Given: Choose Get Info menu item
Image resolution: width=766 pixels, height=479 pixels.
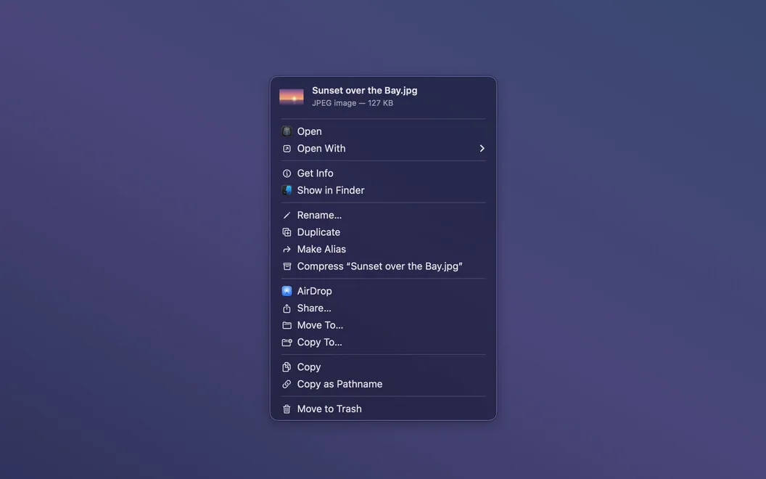Looking at the screenshot, I should point(383,173).
